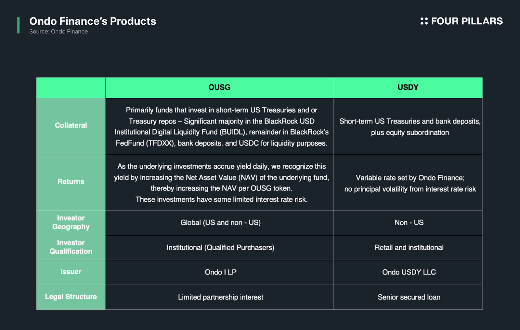Click the FOUR PILLARS brand text

467,21
